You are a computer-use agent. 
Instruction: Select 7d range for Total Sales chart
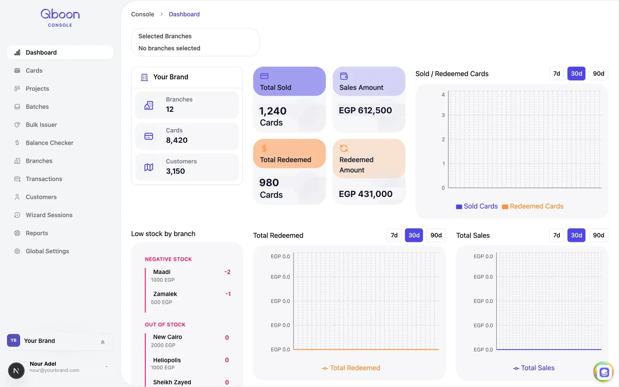(556, 235)
